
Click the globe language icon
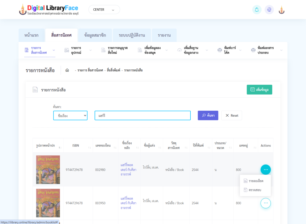coord(269,10)
